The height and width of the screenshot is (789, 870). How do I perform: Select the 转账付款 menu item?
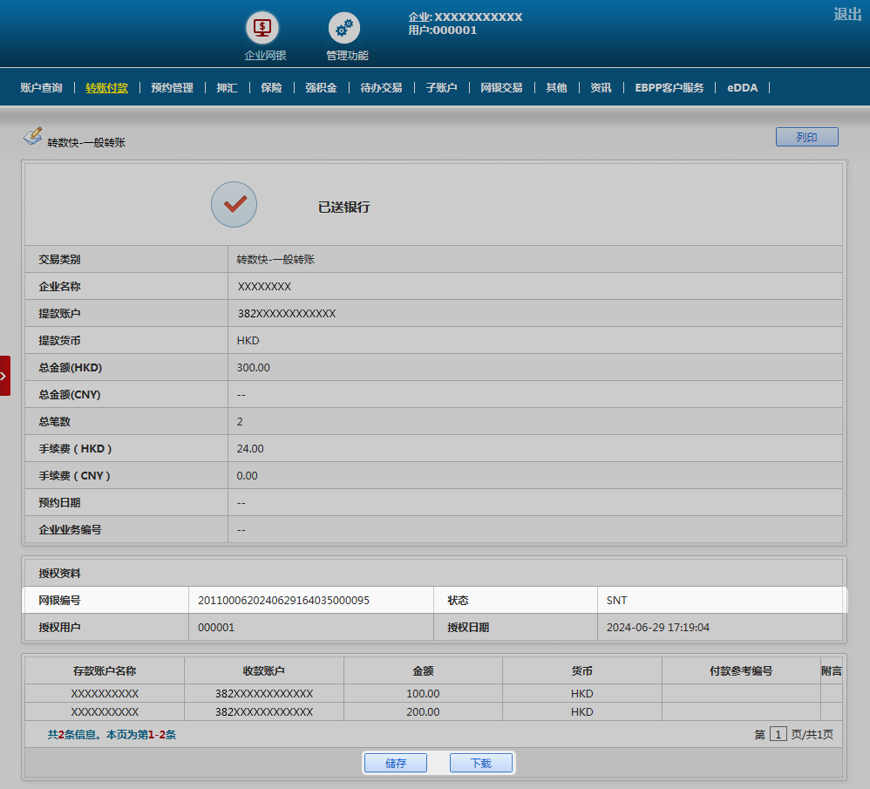pyautogui.click(x=106, y=88)
